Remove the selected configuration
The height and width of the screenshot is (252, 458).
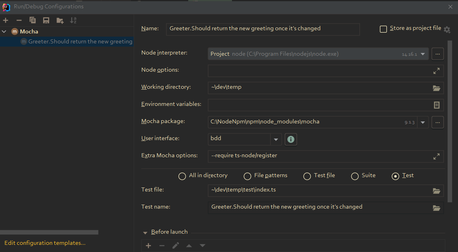coord(19,20)
